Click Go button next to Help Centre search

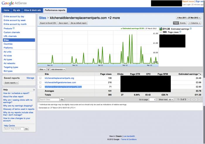pos(26,129)
